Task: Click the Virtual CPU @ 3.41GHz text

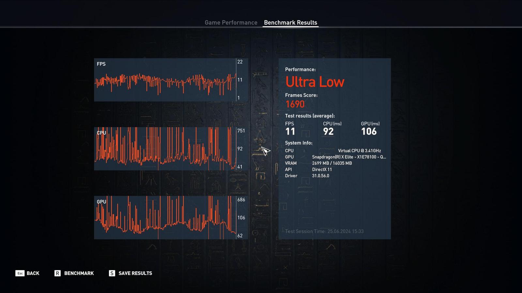Action: click(360, 151)
